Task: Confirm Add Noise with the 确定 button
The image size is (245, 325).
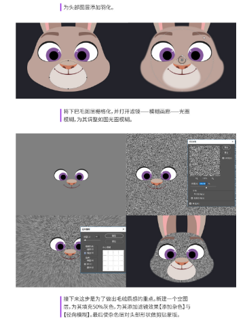Action: click(226, 148)
